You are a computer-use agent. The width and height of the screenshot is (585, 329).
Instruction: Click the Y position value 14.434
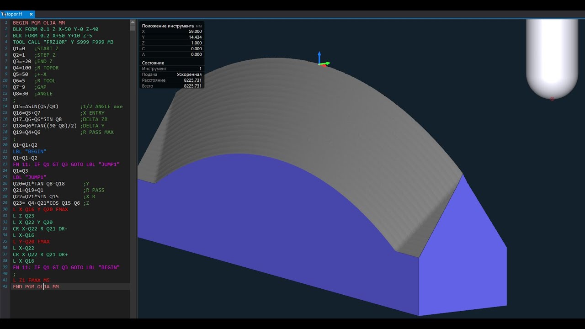[195, 37]
